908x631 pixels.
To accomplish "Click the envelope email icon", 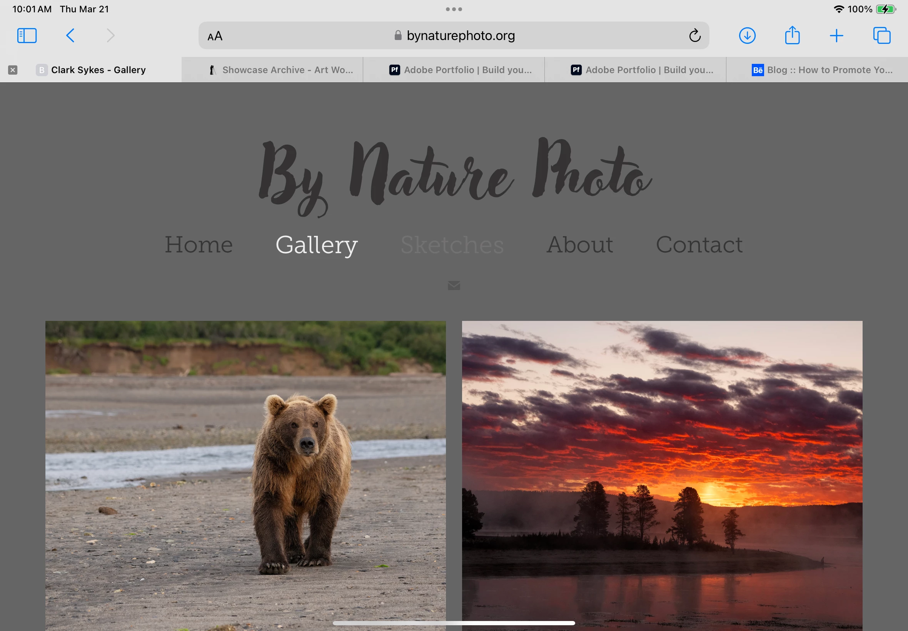I will coord(454,285).
